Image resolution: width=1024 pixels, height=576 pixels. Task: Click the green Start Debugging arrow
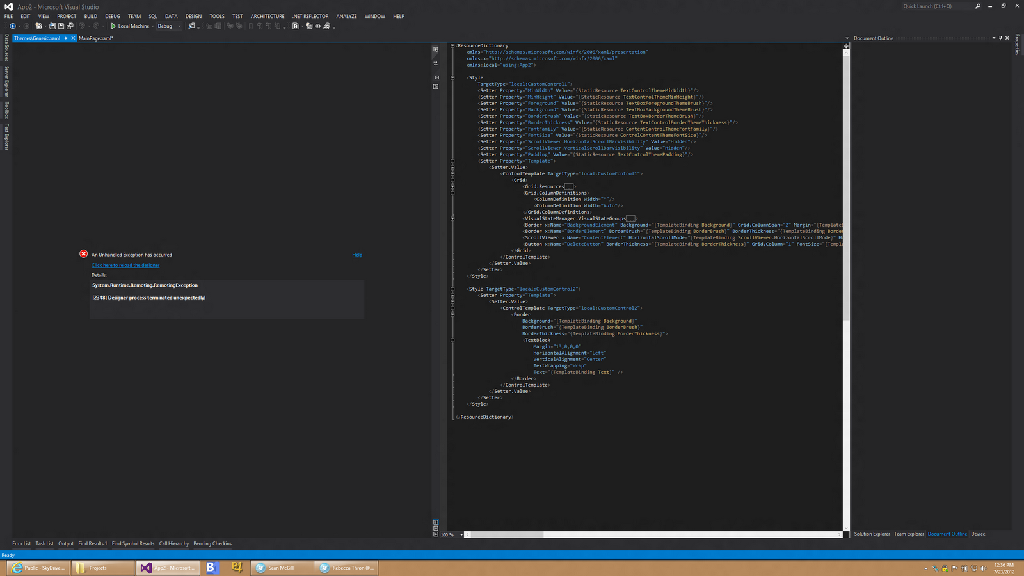pos(113,26)
